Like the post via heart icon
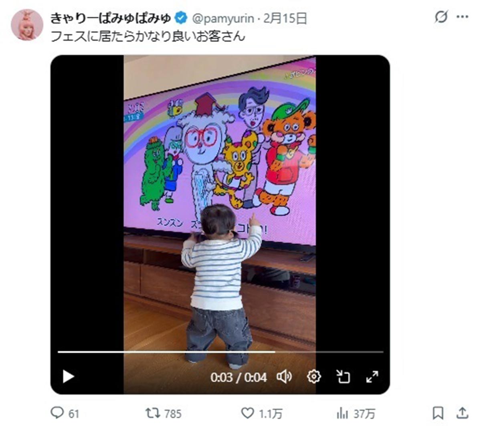481x426 pixels. [x=248, y=413]
